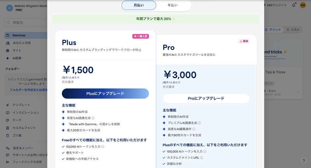This screenshot has width=311, height=168.
Task: Open the Tips & Tricks card options menu
Action: tap(298, 92)
